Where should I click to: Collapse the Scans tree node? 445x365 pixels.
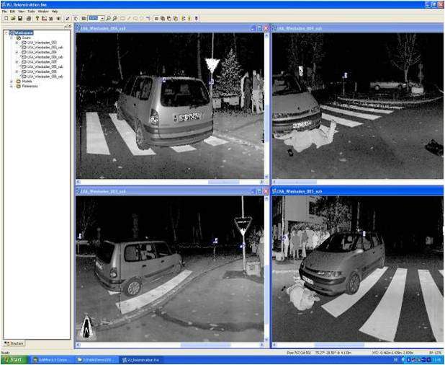click(12, 38)
